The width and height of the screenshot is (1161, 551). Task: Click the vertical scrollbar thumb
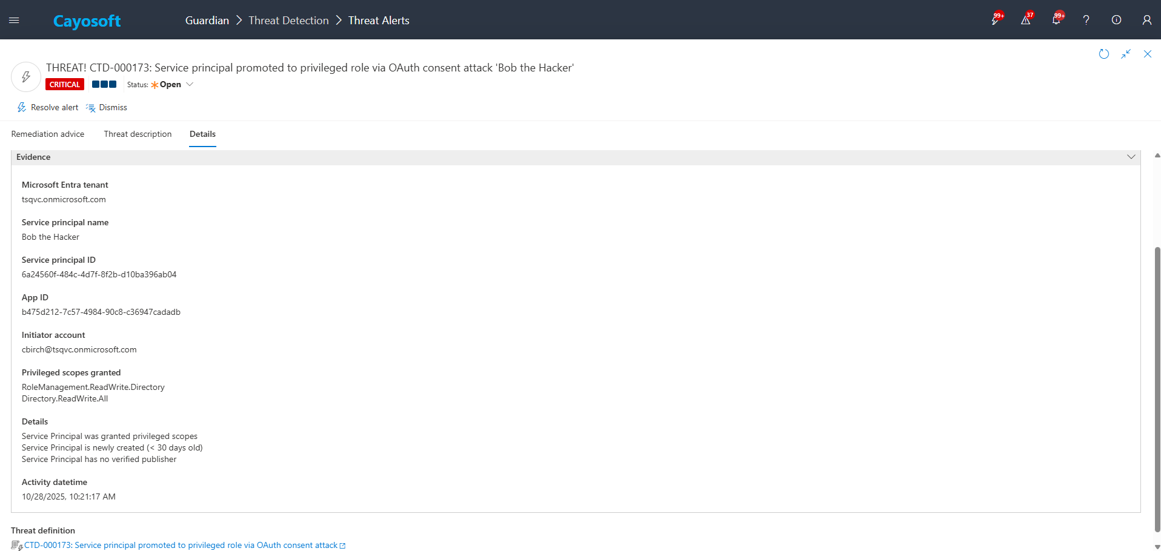pos(1157,388)
